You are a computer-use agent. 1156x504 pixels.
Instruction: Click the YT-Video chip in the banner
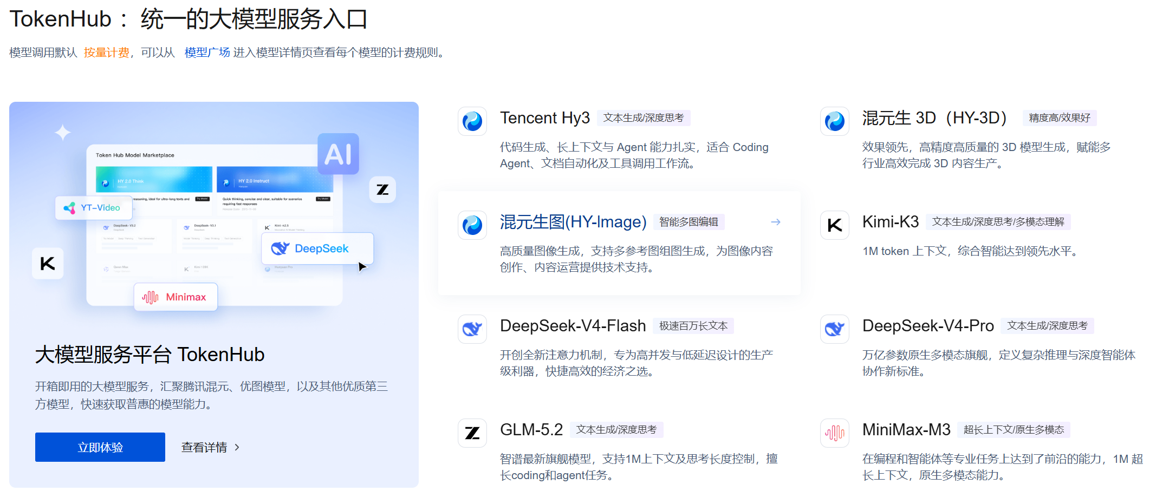[93, 208]
